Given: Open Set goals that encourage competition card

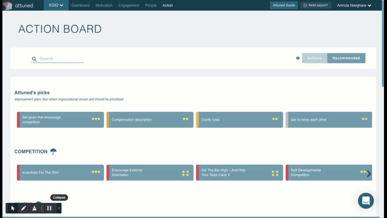Looking at the screenshot, I should (x=60, y=120).
